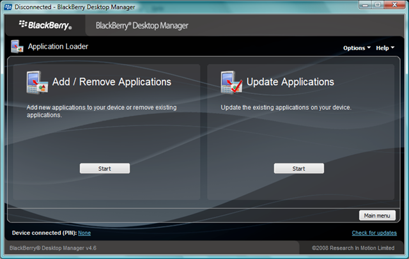Viewport: 409px width, 259px height.
Task: Open the Options dropdown menu
Action: (x=357, y=48)
